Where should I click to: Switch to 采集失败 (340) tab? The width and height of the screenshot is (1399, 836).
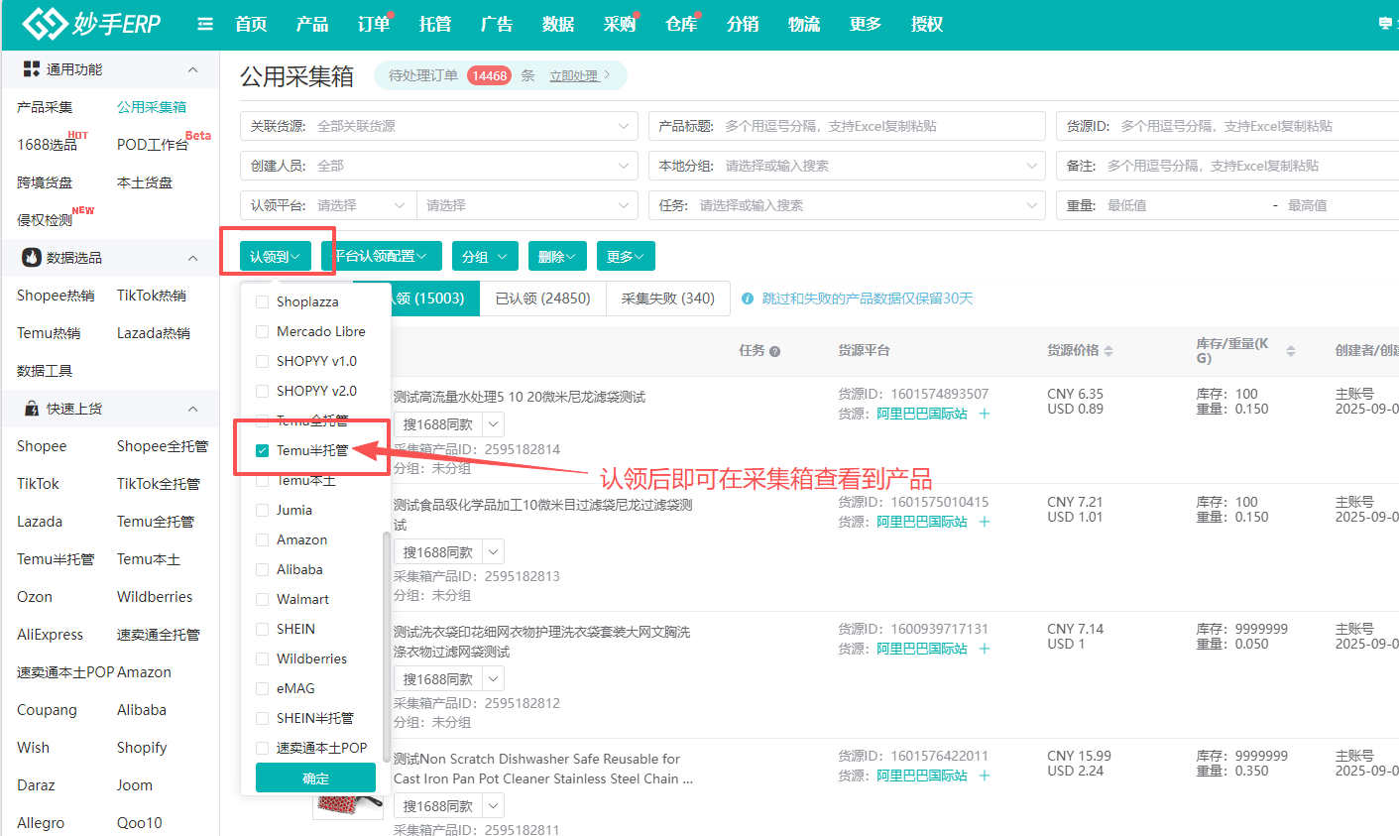pyautogui.click(x=668, y=299)
